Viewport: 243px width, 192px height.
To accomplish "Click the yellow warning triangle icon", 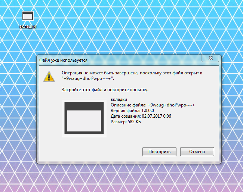I will tap(49, 77).
